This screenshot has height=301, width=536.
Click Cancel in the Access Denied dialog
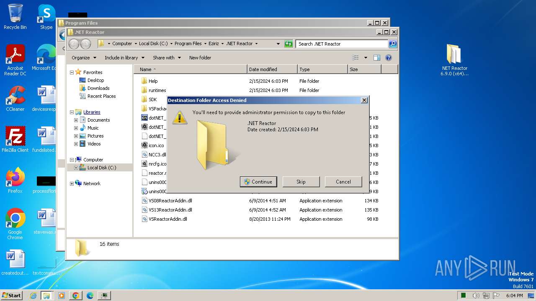(x=343, y=182)
